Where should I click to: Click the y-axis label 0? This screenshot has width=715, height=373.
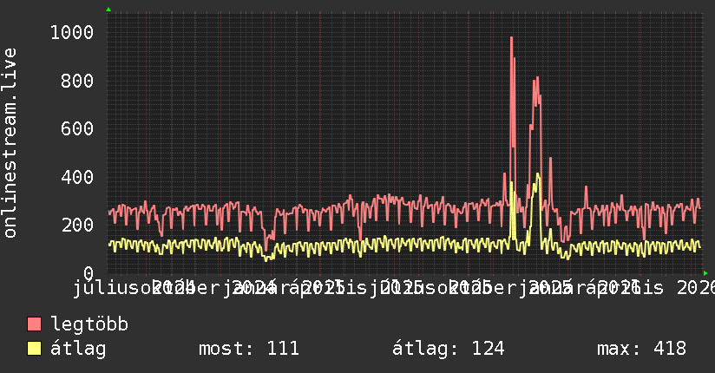coord(89,273)
